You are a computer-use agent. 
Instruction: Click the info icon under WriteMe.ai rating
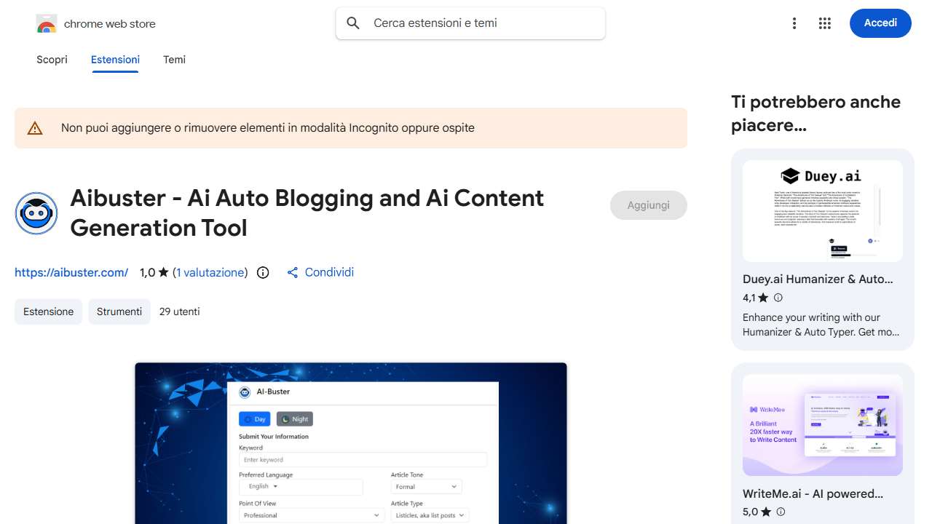tap(781, 512)
